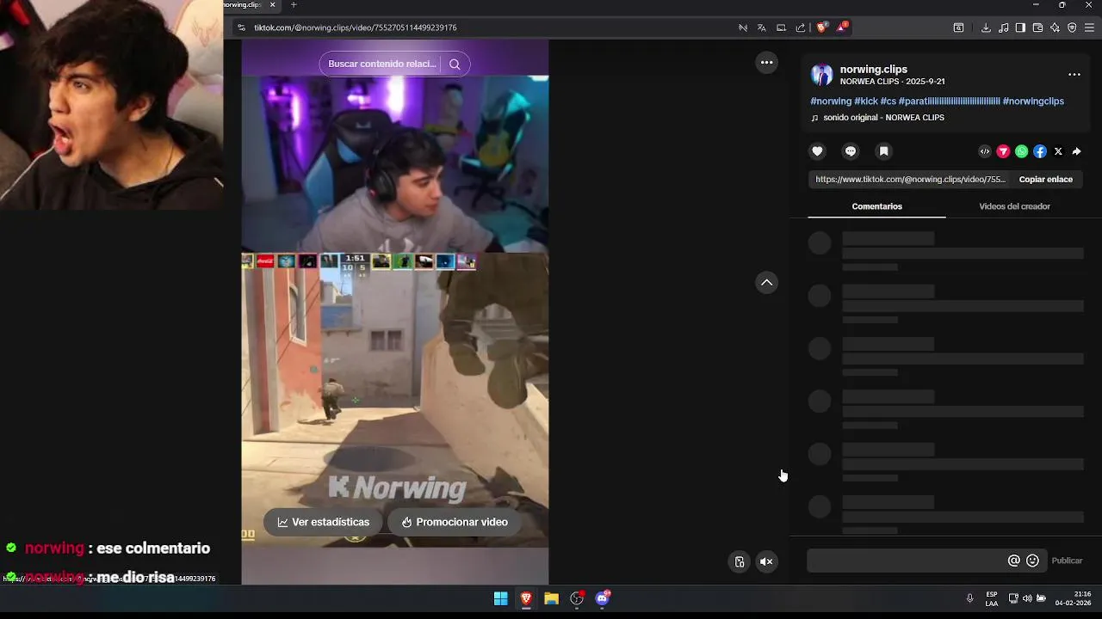Open Brave VPN shield icon
This screenshot has height=619, width=1102.
click(x=1072, y=28)
